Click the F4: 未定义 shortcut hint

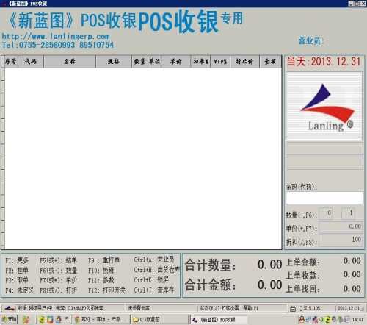(19, 290)
